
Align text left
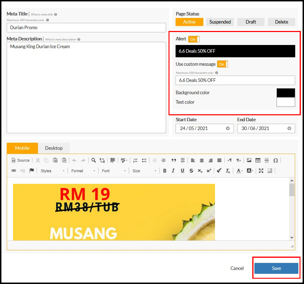(193, 160)
